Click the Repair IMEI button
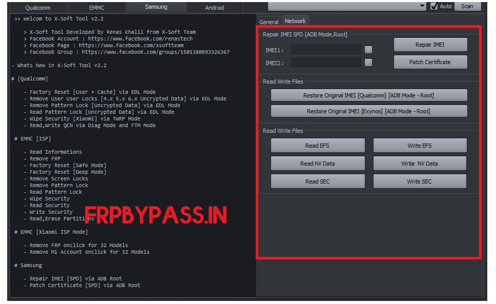This screenshot has height=304, width=496. [430, 45]
